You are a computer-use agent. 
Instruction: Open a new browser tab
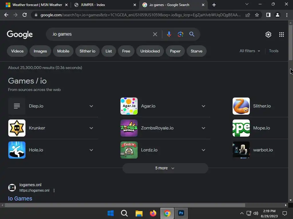214,5
